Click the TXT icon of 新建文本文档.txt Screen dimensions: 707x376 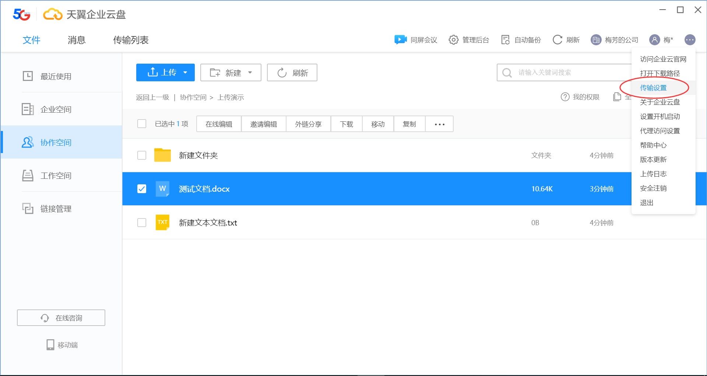click(162, 223)
